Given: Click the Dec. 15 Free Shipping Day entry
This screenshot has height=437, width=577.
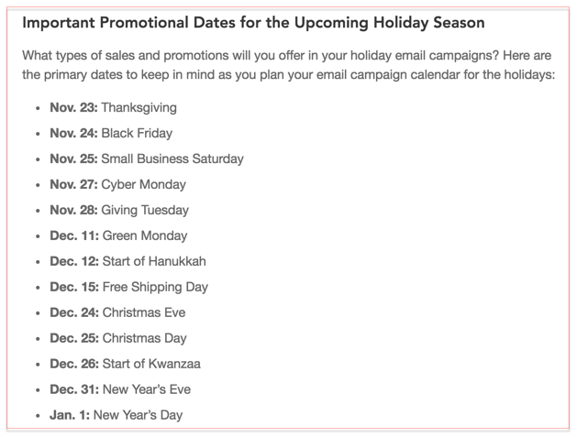Looking at the screenshot, I should 129,287.
